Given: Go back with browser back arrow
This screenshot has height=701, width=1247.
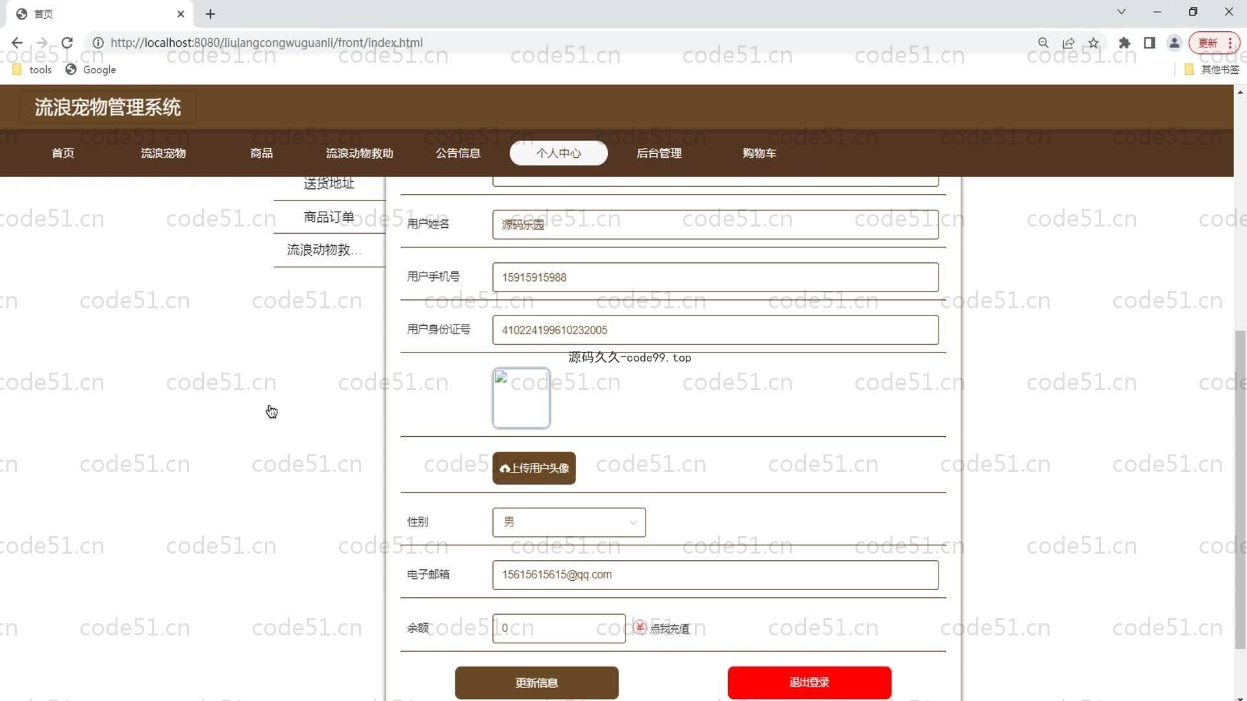Looking at the screenshot, I should pos(17,43).
